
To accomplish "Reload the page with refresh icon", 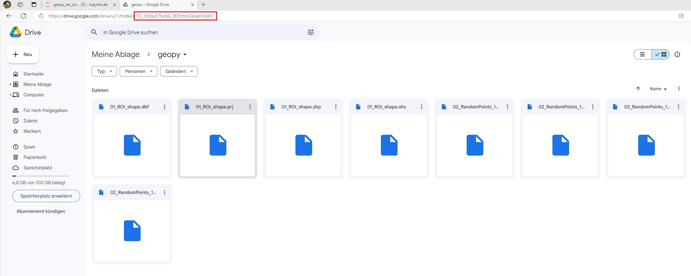I will [23, 16].
